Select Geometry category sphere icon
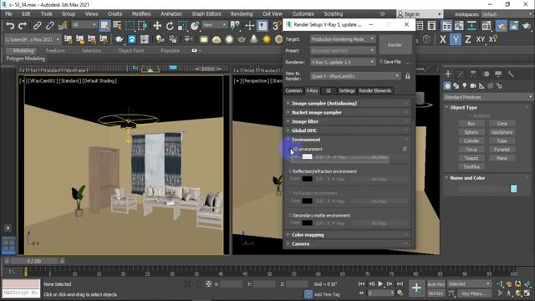The height and width of the screenshot is (301, 535). 447,85
